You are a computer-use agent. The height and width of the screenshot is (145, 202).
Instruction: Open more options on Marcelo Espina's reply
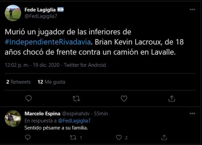click(x=192, y=113)
